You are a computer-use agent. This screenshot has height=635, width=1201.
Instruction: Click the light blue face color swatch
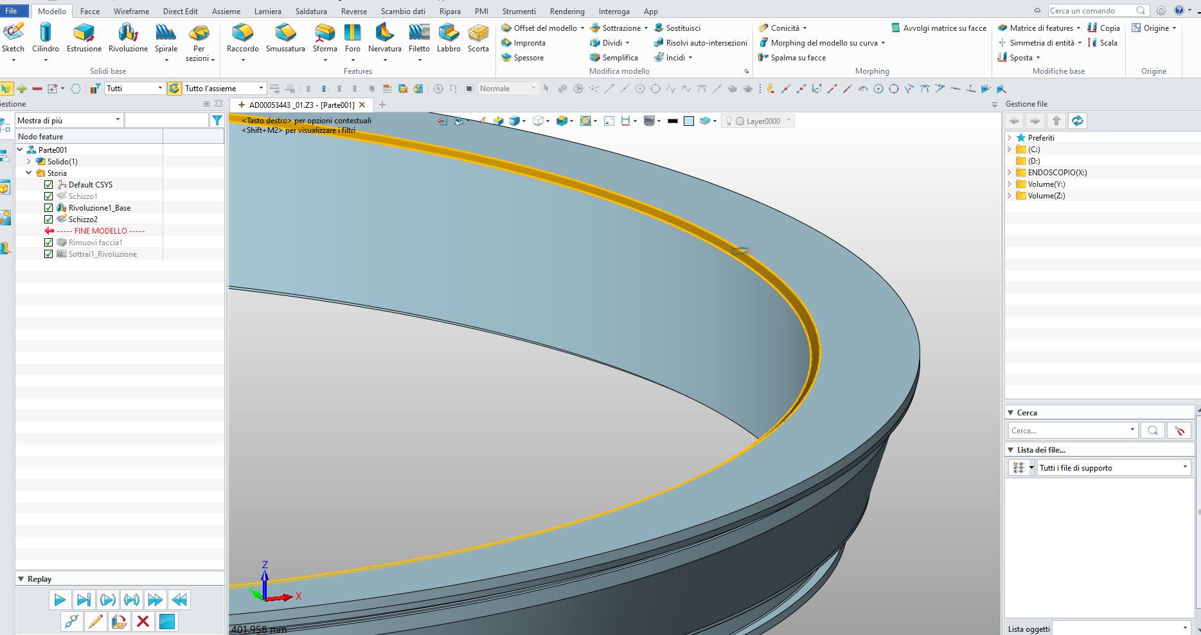click(x=689, y=121)
